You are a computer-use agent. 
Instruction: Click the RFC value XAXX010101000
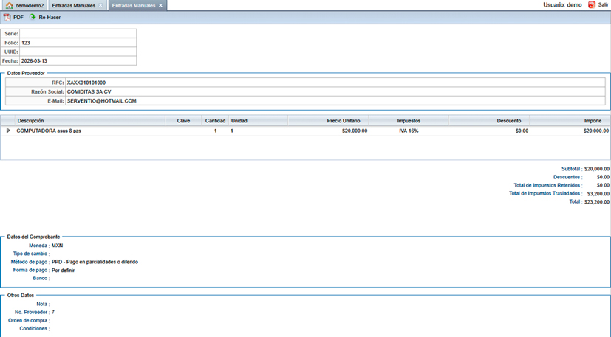[x=86, y=83]
